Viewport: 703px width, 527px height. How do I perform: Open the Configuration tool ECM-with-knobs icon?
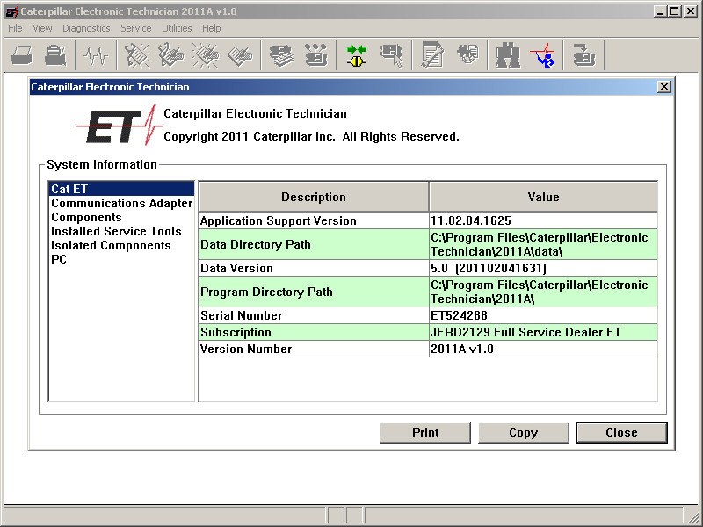[315, 55]
